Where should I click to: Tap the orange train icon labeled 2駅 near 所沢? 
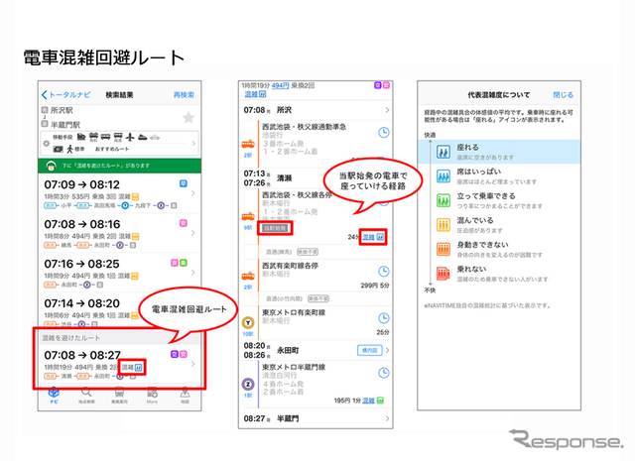point(248,144)
